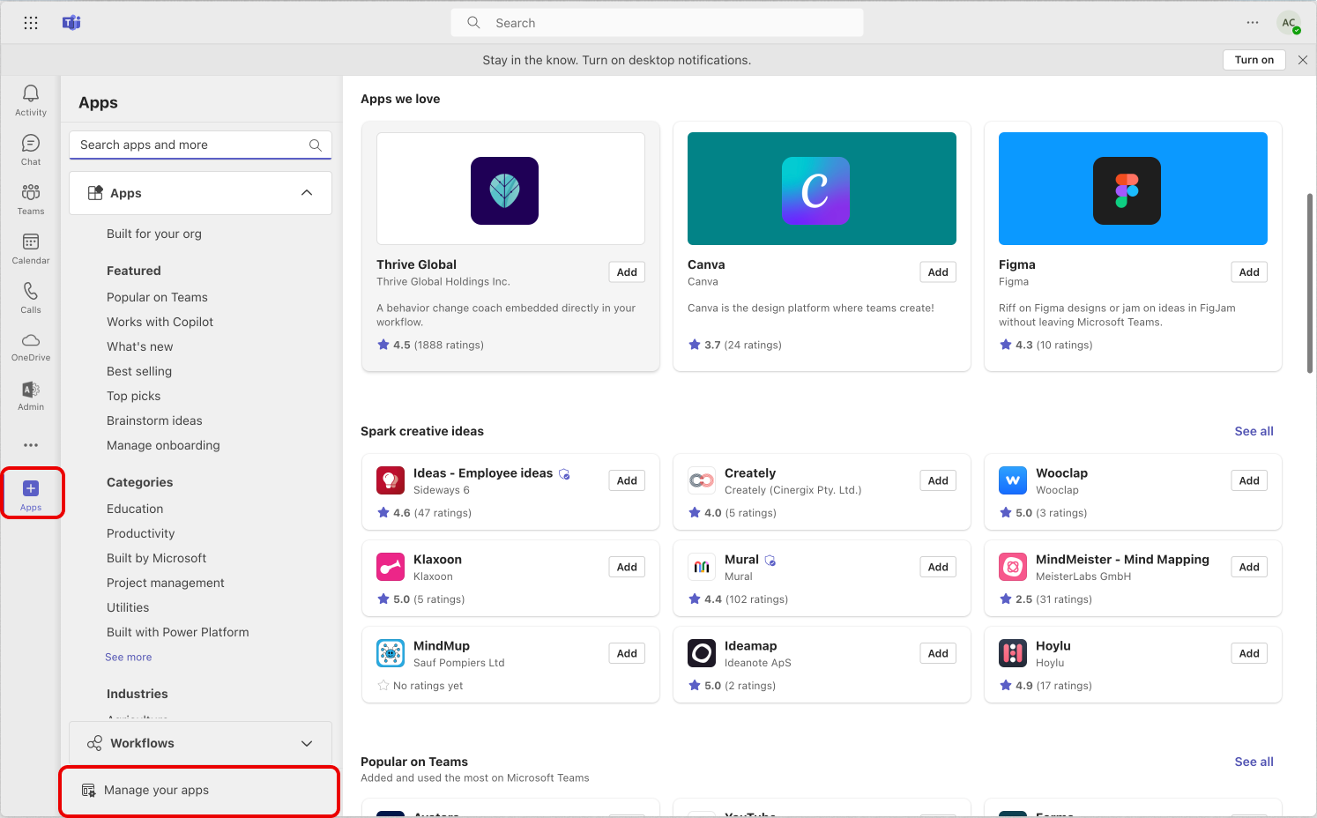Click the MindMup app icon

[x=391, y=653]
